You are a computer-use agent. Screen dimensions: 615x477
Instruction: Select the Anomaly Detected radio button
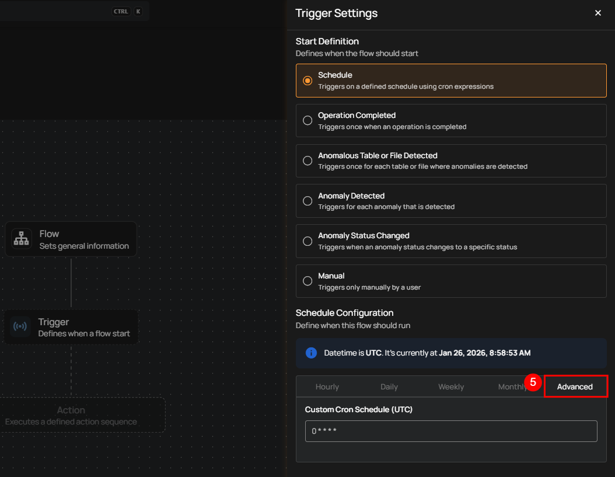click(307, 201)
